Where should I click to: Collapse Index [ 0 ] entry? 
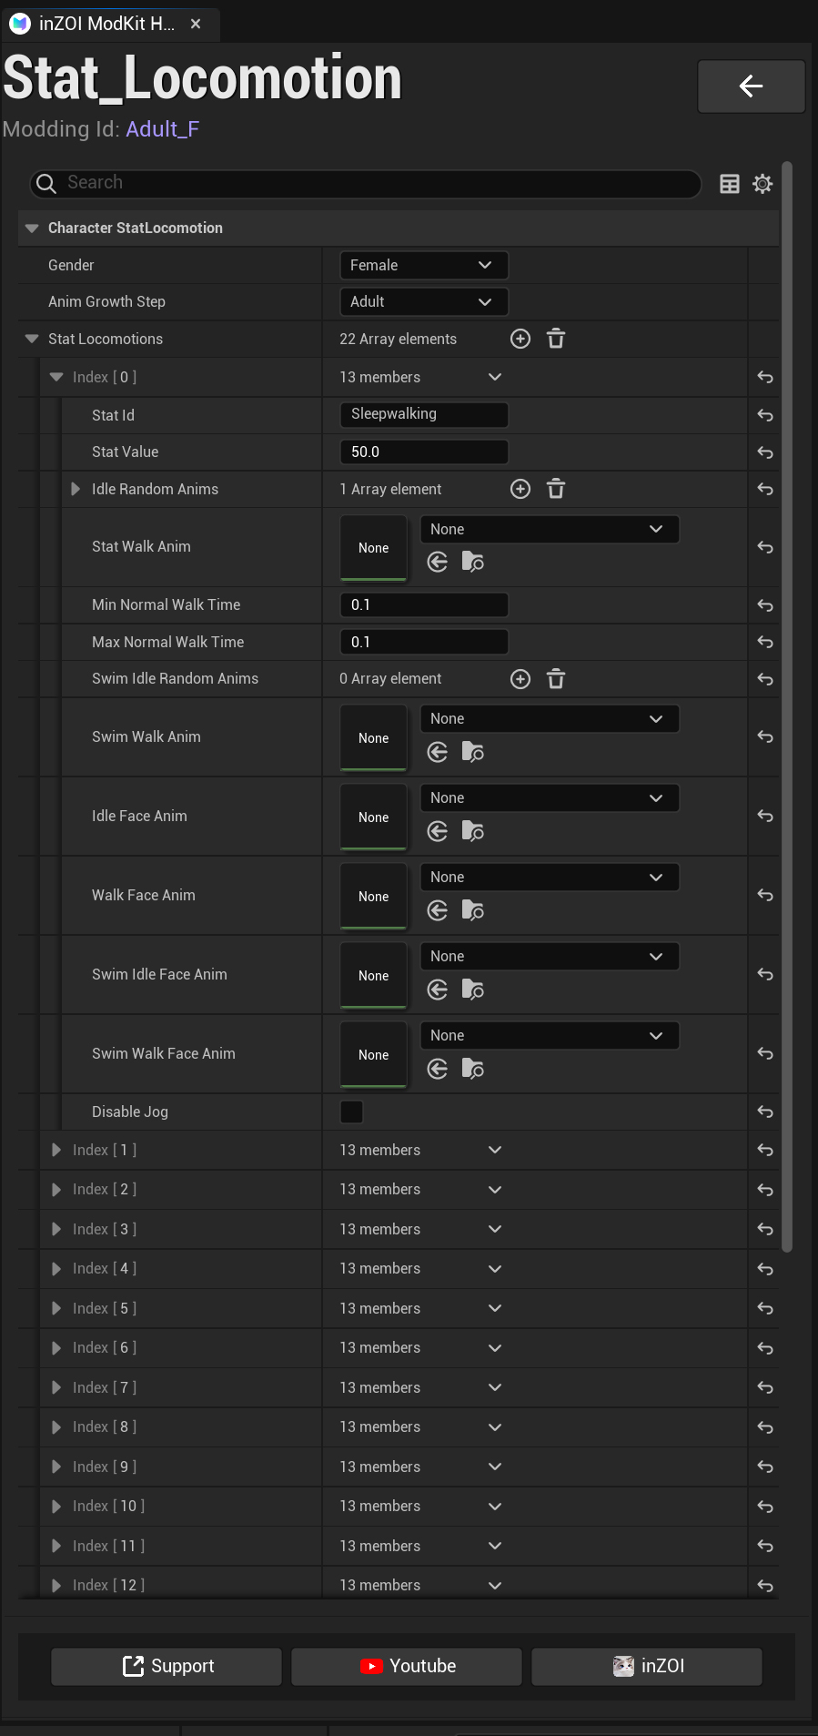tap(56, 377)
